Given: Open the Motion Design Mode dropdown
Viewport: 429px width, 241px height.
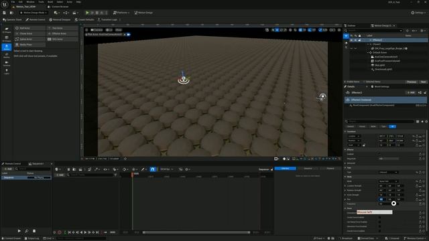Looking at the screenshot, I should click(x=34, y=13).
